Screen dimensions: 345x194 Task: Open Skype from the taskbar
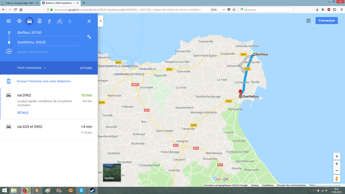click(81, 190)
